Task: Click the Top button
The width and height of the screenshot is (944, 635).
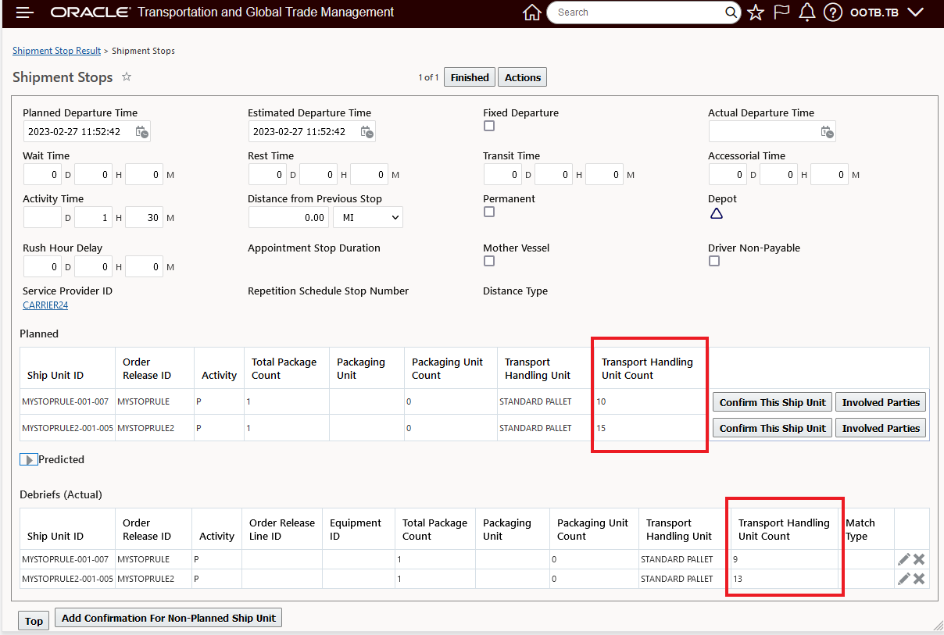Action: [34, 621]
